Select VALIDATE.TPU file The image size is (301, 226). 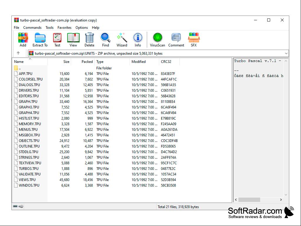click(30, 174)
